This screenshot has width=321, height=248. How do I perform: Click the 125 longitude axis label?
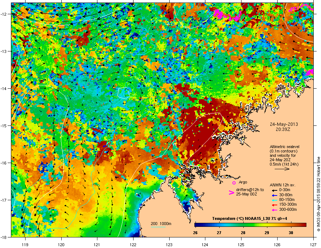click(241, 244)
